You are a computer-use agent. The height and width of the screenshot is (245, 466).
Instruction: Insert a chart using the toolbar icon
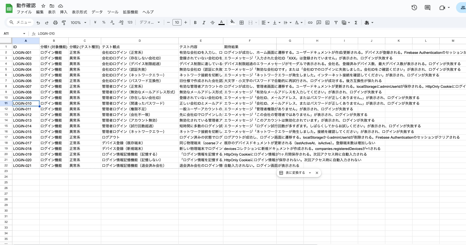tap(327, 23)
